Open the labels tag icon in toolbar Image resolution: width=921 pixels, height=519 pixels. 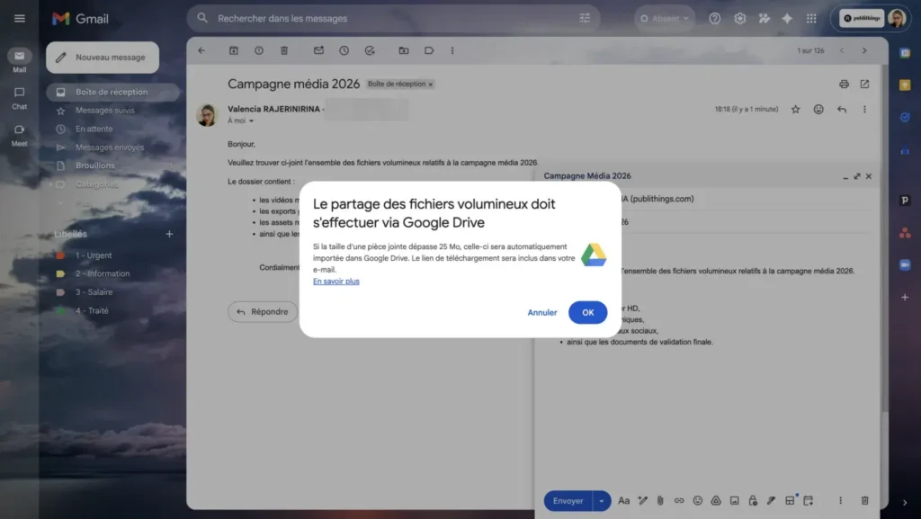[429, 50]
